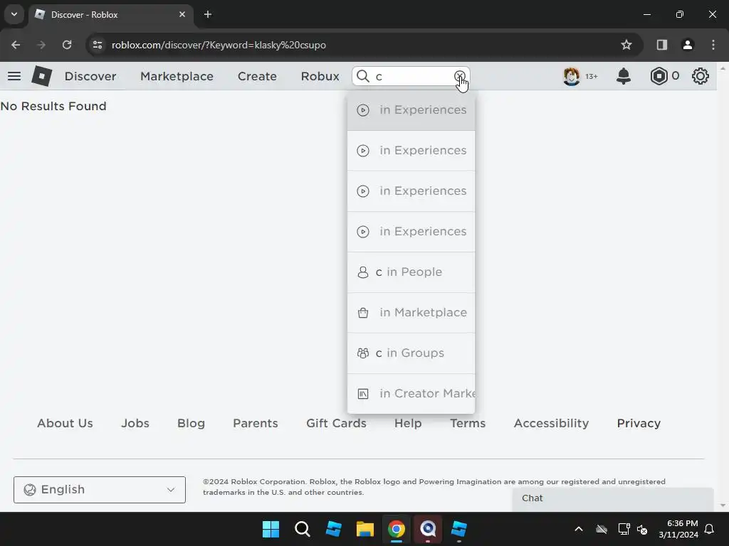Open the Marketplace page

pyautogui.click(x=177, y=76)
